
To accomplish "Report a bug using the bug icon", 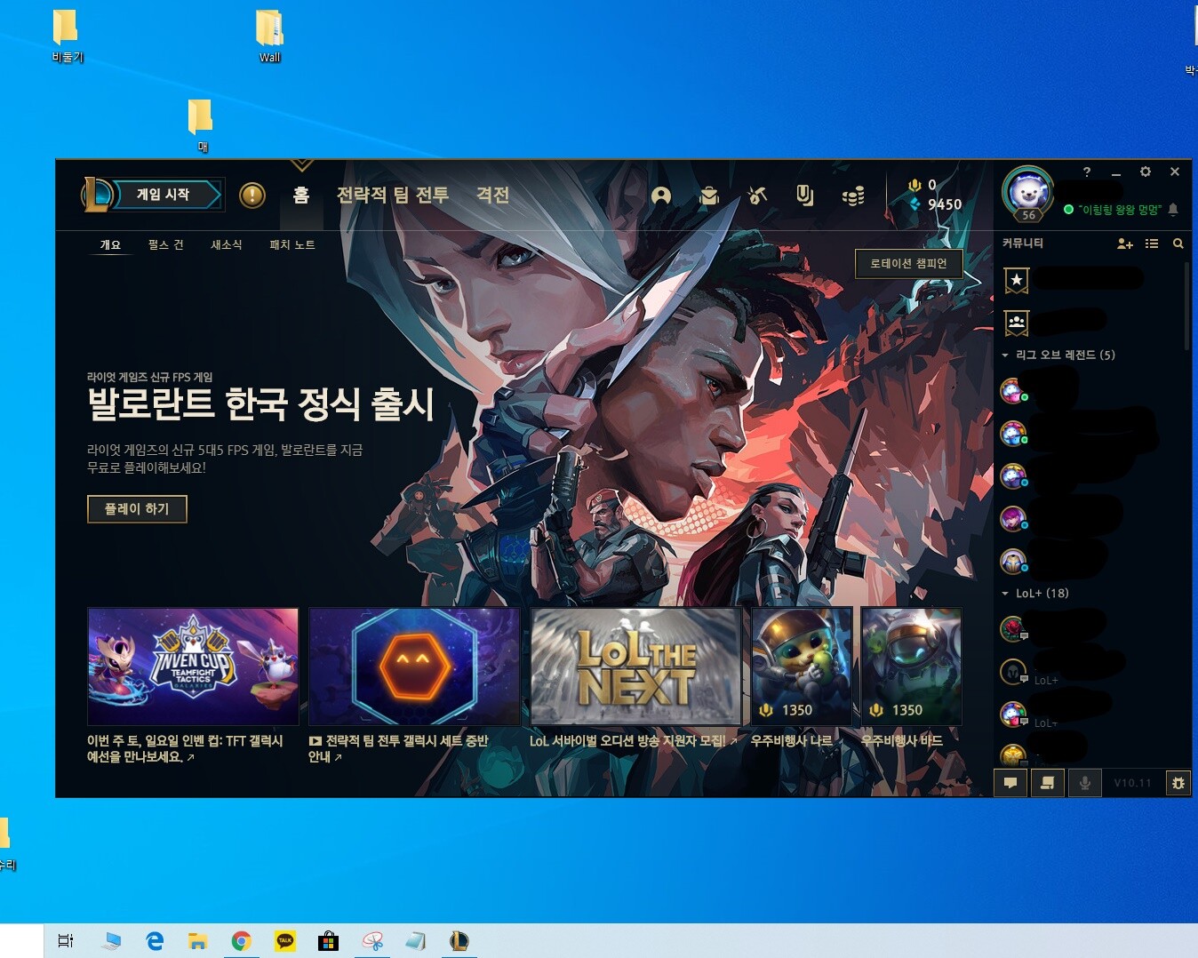I will [x=1178, y=783].
